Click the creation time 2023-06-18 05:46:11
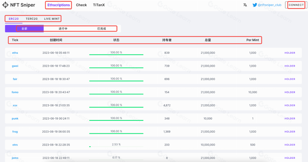The width and height of the screenshot is (308, 162). coord(56,53)
